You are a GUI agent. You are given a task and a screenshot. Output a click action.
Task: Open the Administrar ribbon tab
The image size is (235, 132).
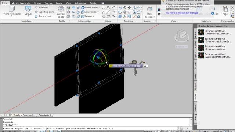[x=81, y=3]
